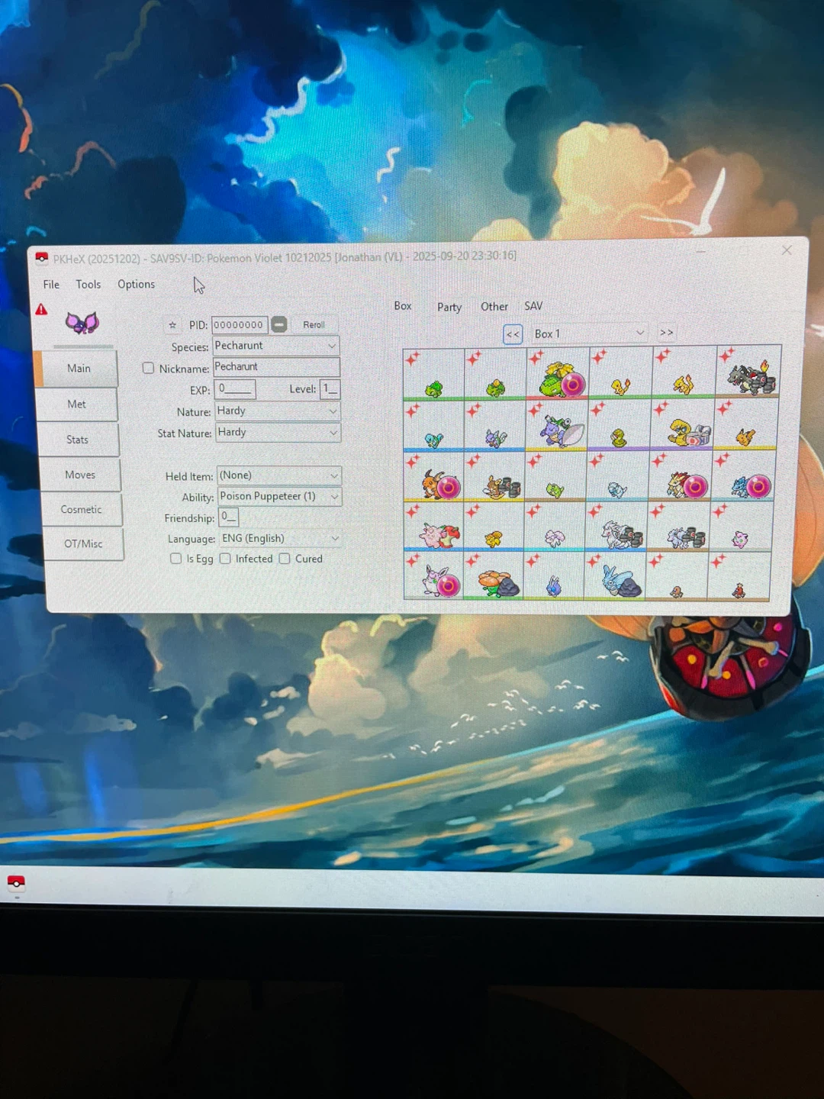
Task: Open the Tools menu
Action: pyautogui.click(x=88, y=284)
